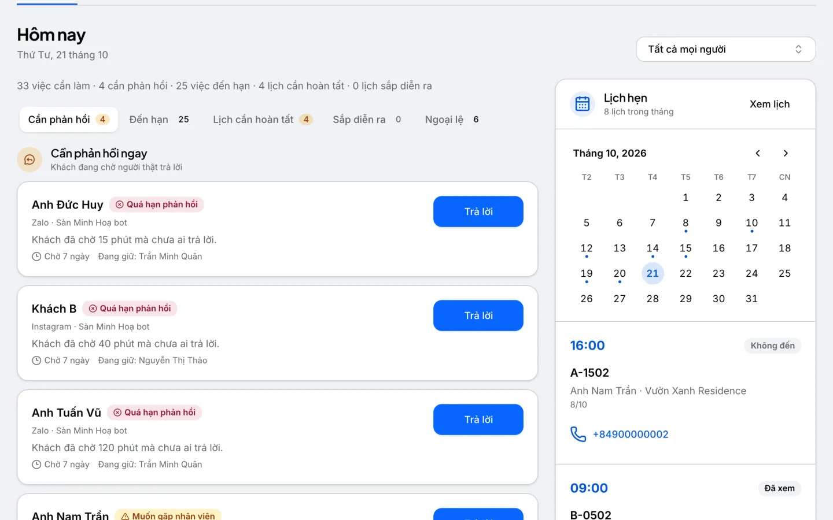Call phone number +84900000002
The image size is (833, 520).
coord(631,434)
